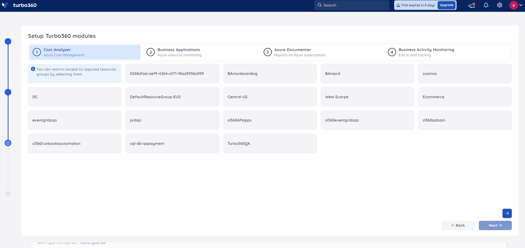This screenshot has width=525, height=248.
Task: Select the sql-db-qapayment resource group
Action: coord(172,143)
